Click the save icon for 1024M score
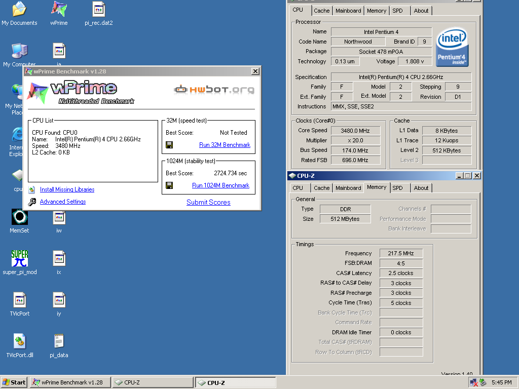 (169, 185)
